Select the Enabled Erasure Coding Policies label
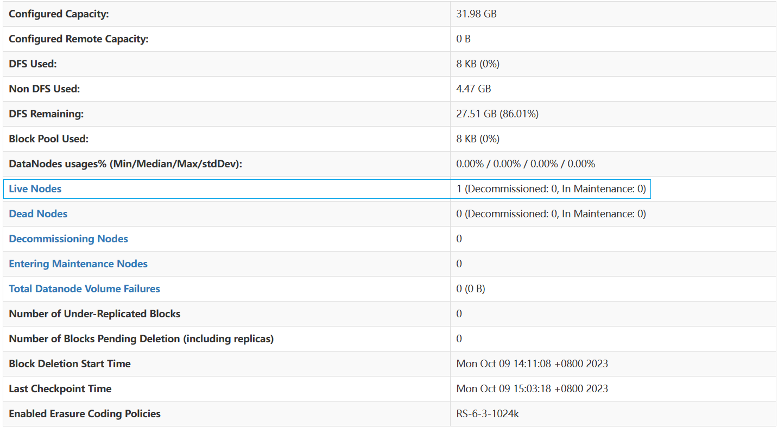This screenshot has width=778, height=433. tap(85, 414)
